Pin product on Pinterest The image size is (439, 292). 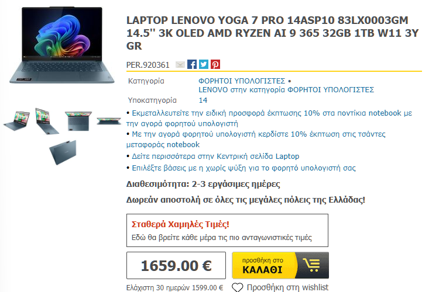tap(215, 64)
